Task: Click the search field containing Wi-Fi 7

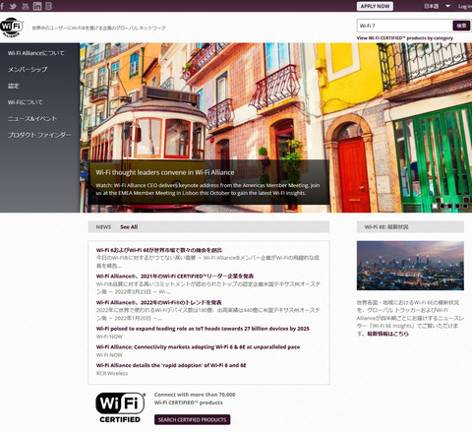Action: point(405,26)
